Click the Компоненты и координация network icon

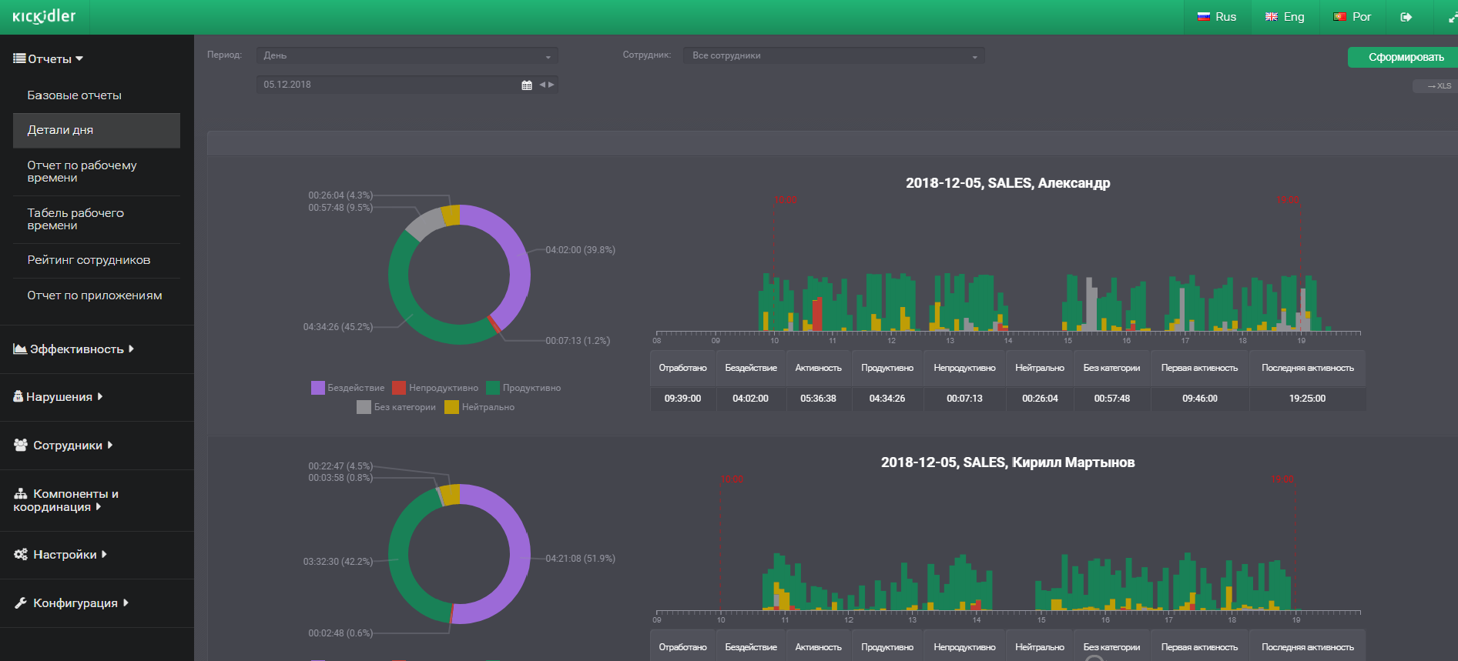(21, 493)
